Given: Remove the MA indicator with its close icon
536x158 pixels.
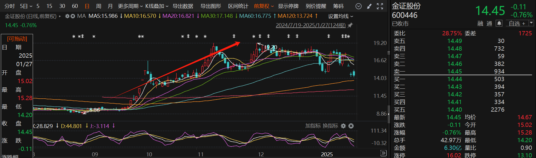Looking at the screenshot, I should 73,16.
